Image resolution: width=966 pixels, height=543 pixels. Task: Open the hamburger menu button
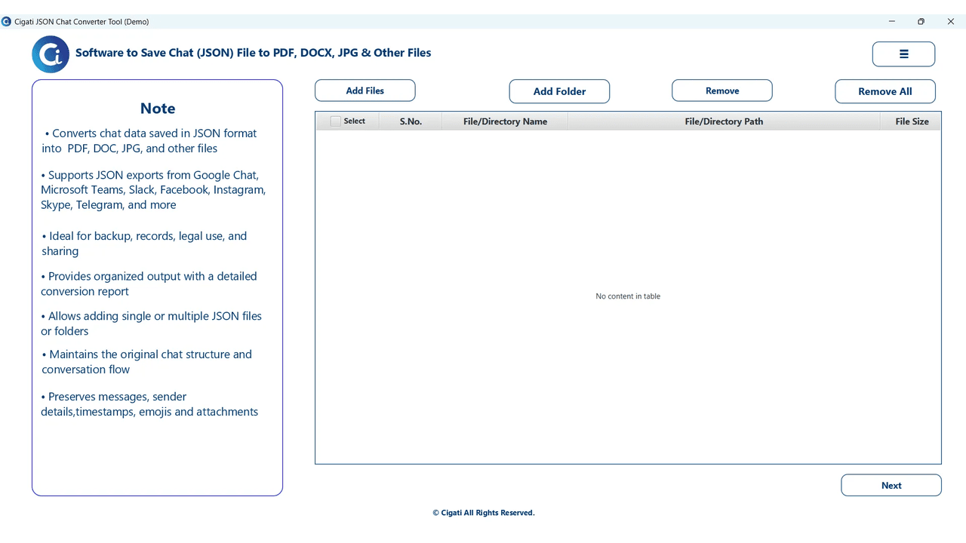click(x=903, y=54)
